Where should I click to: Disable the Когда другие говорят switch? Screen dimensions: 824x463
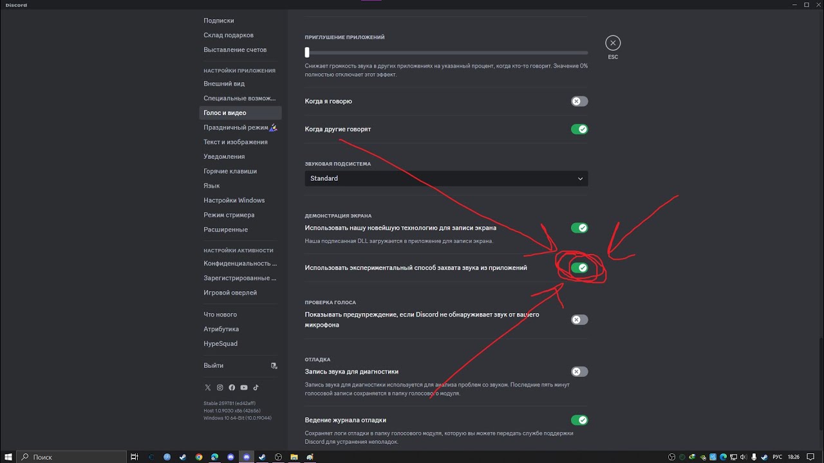coord(579,129)
